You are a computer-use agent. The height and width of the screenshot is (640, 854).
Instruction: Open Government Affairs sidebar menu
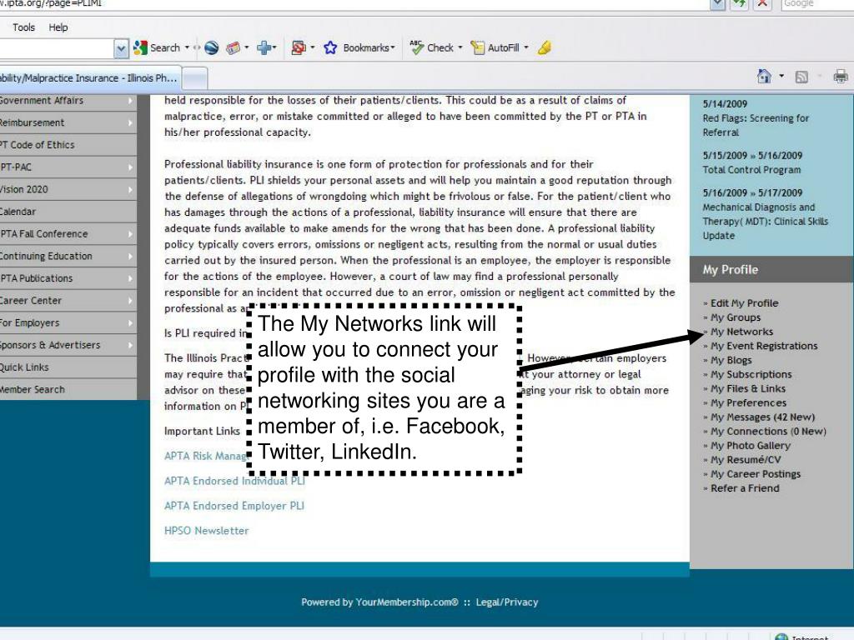pyautogui.click(x=68, y=101)
